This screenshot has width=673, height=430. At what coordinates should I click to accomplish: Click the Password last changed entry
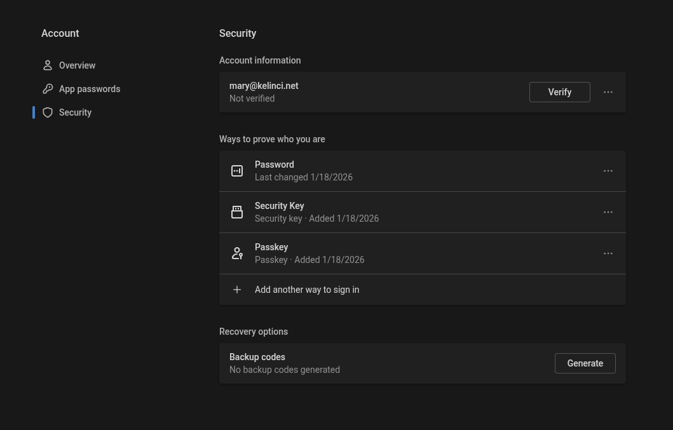[304, 171]
